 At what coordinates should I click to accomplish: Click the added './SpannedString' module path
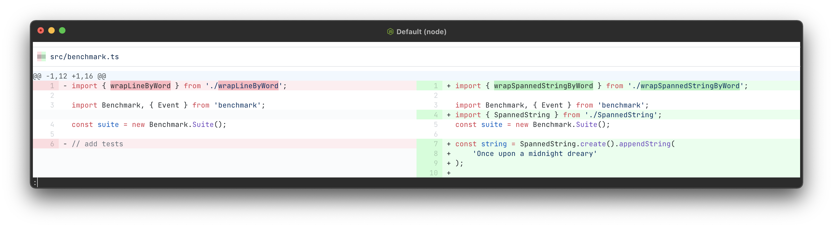623,115
